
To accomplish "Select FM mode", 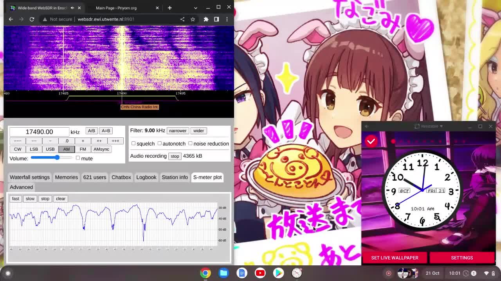I will 83,149.
